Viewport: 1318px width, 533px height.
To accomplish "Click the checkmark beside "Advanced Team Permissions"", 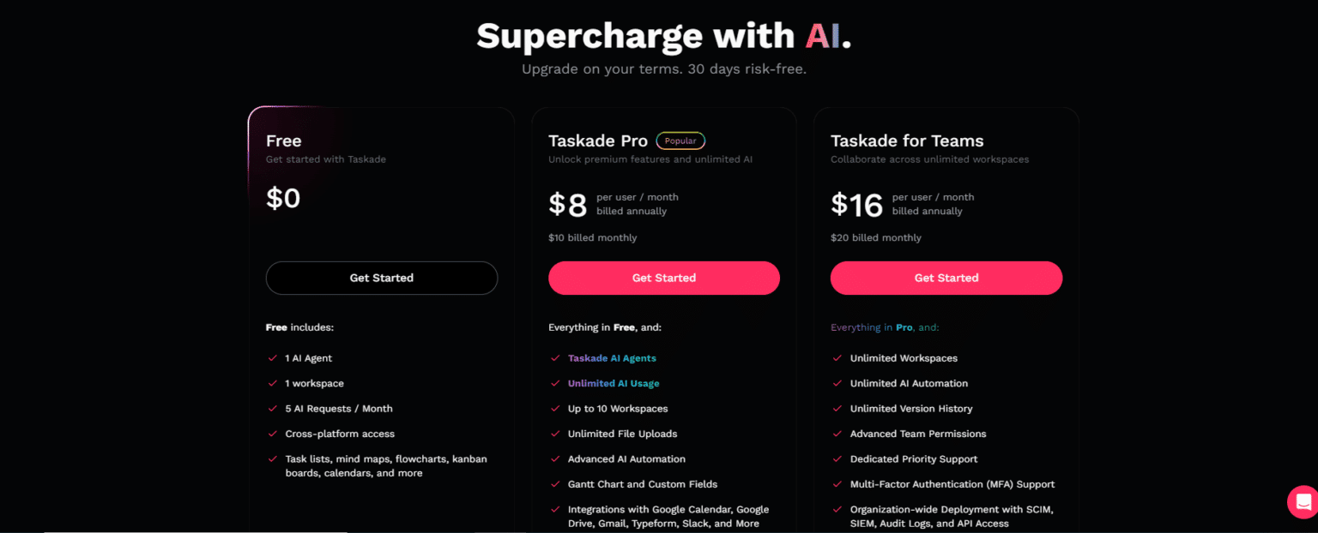I will 837,434.
